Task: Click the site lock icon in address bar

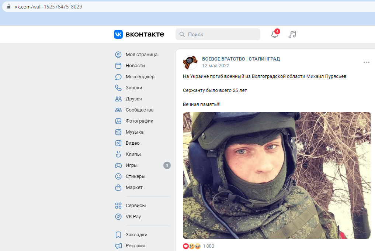Action: [x=9, y=7]
